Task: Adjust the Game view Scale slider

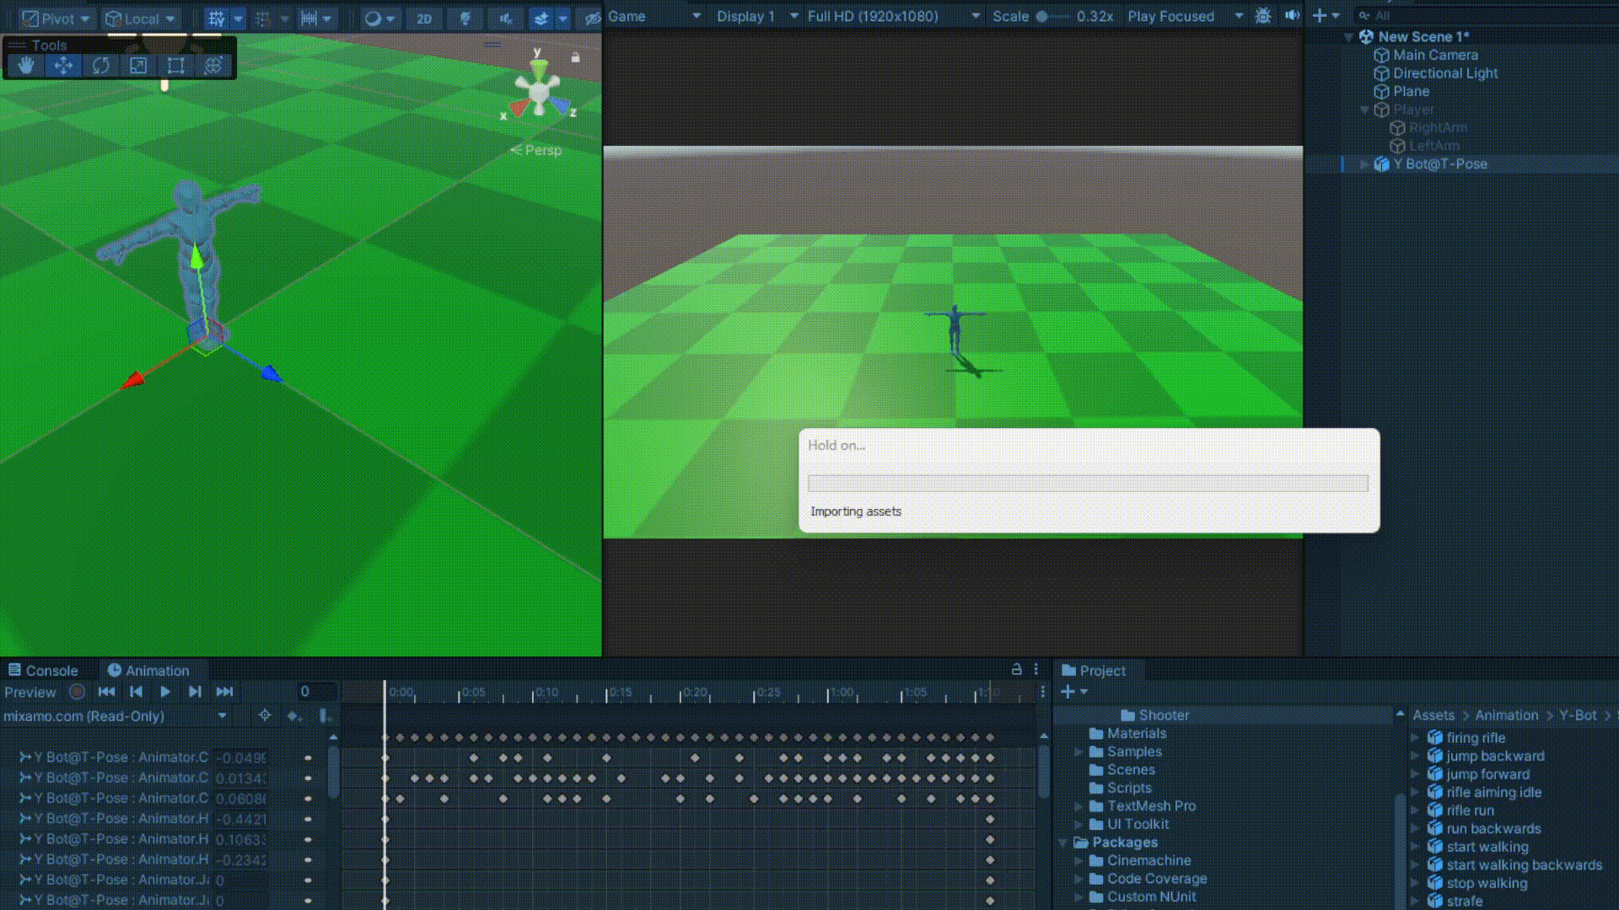Action: coord(1042,16)
